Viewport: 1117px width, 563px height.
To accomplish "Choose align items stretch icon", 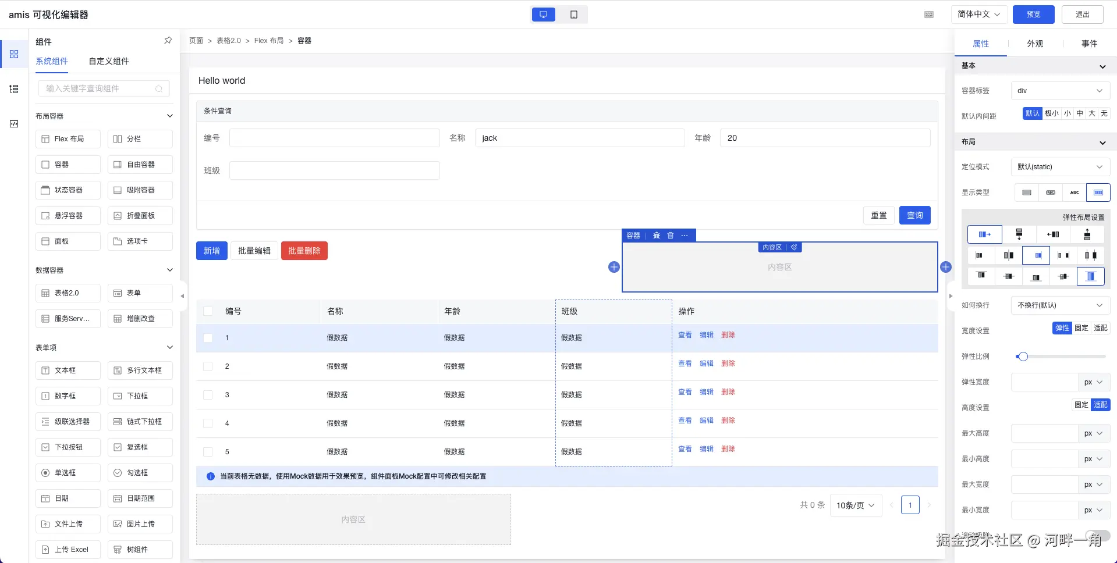I will [1091, 276].
